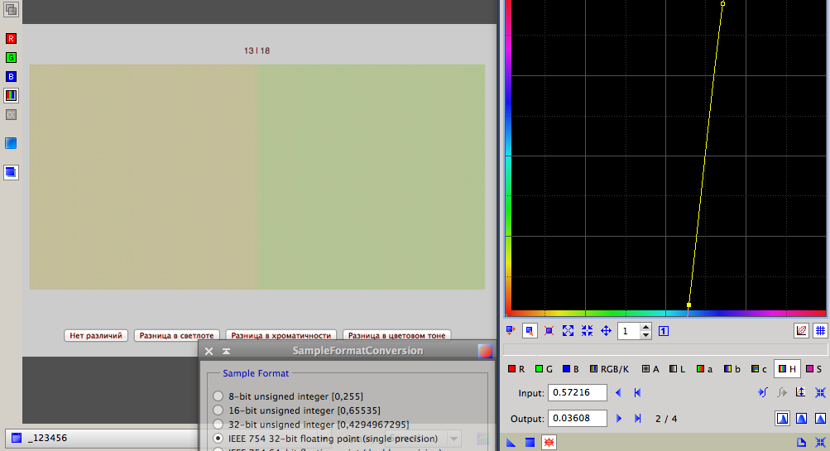Click the Output value field 0.03608
Screen dimensions: 830x451
point(577,418)
